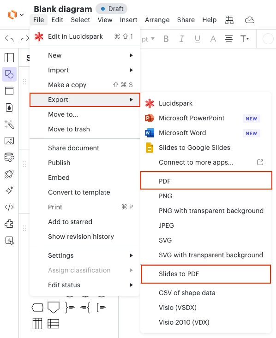Click the binoculars search icon
276x338 pixels.
pos(229,20)
